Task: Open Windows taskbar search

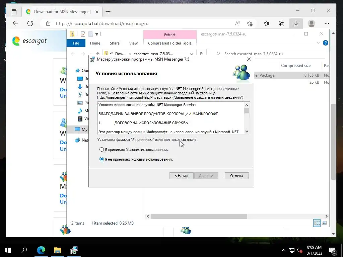Action: tap(24, 250)
